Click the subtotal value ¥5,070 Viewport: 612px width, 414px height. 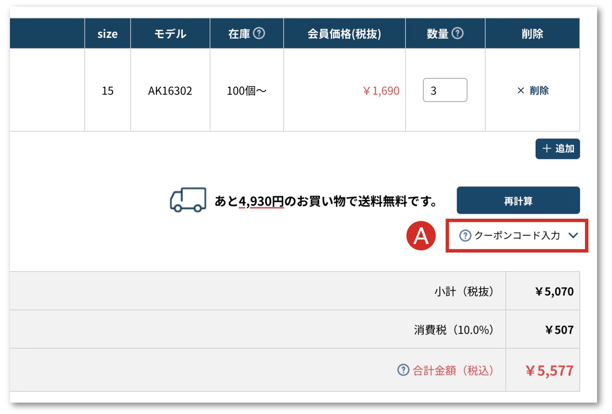[554, 292]
